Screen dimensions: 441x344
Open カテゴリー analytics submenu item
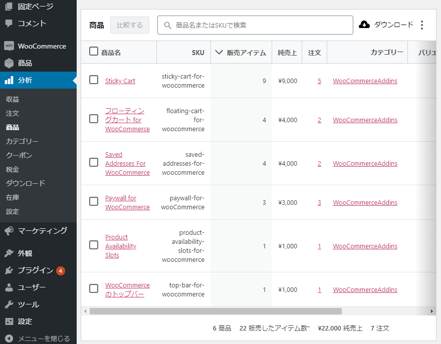coord(22,141)
